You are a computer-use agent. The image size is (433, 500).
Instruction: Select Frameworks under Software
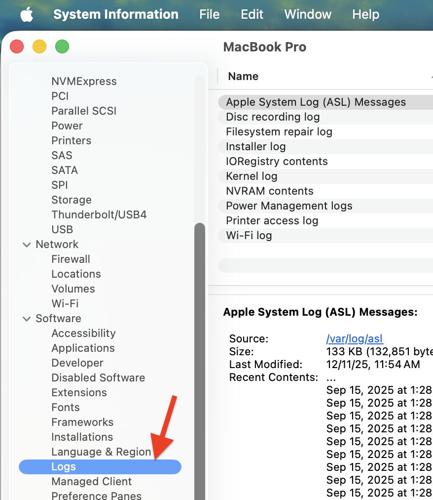(x=82, y=422)
